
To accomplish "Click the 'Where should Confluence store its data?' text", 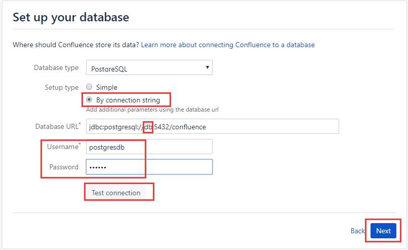I will [76, 45].
